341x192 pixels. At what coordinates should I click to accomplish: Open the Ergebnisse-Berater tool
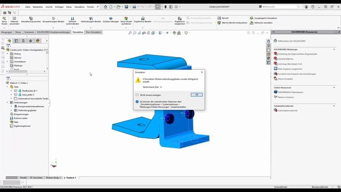[143, 20]
